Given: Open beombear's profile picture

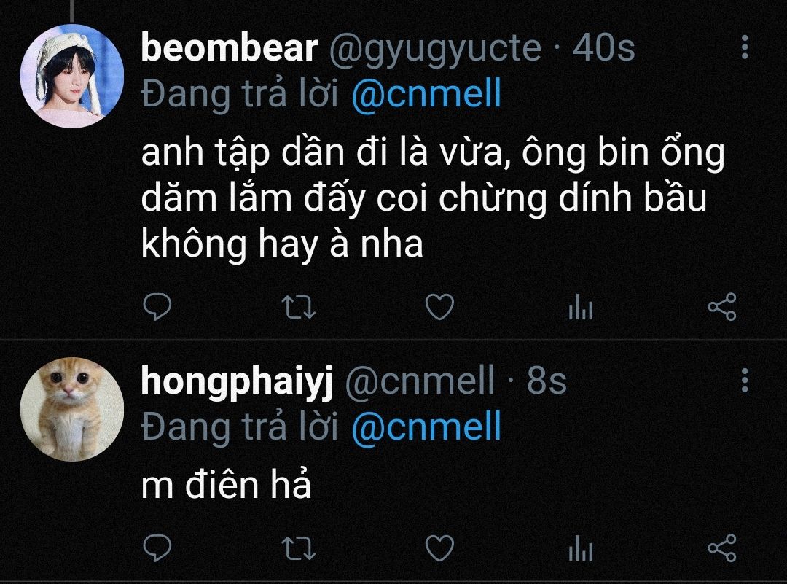Looking at the screenshot, I should tap(71, 76).
